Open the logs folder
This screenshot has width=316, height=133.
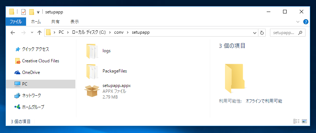(x=92, y=51)
